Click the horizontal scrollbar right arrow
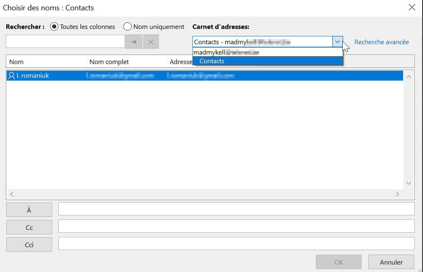Viewport: 423px width, 272px height. 397,194
